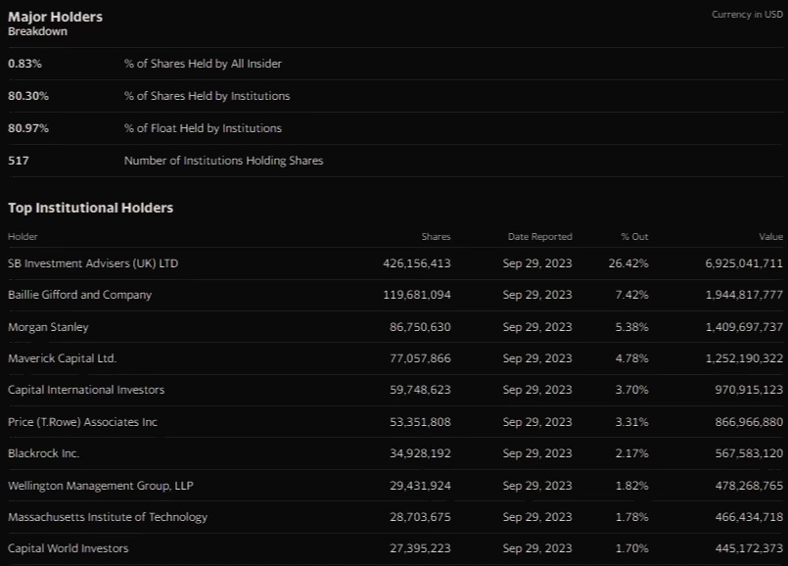Select Baillie Gifford and Company holder
The image size is (788, 566).
80,295
